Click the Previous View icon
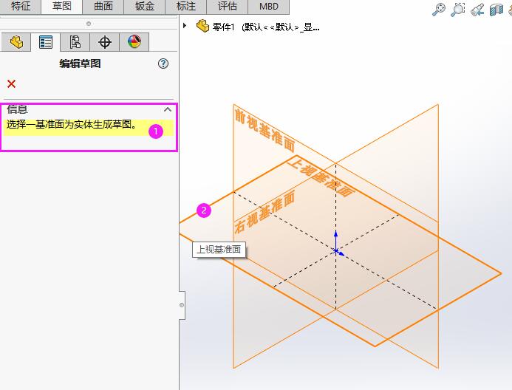 477,10
